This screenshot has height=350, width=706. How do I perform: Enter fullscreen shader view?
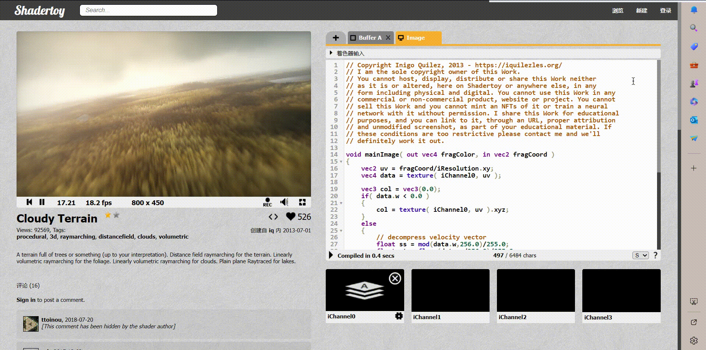(302, 202)
